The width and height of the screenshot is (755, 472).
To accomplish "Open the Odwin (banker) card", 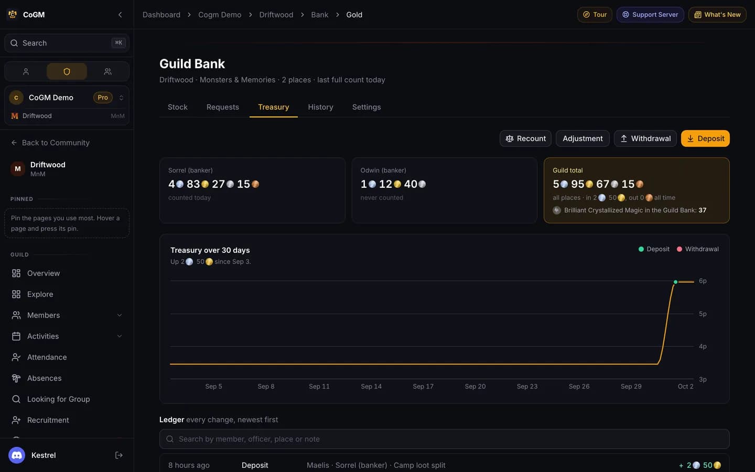I will pos(445,190).
